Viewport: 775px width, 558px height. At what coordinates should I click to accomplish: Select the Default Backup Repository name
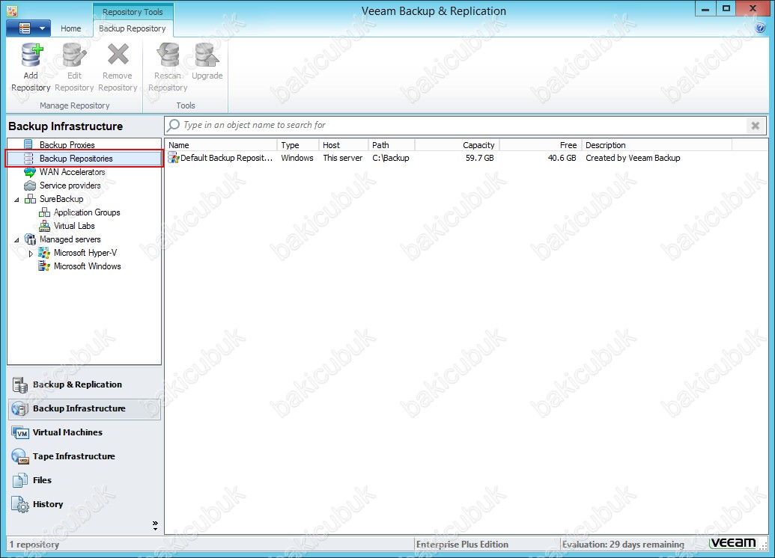(x=227, y=158)
